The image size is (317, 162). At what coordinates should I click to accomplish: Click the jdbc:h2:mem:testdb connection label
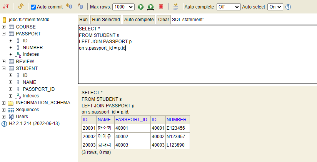[29, 20]
